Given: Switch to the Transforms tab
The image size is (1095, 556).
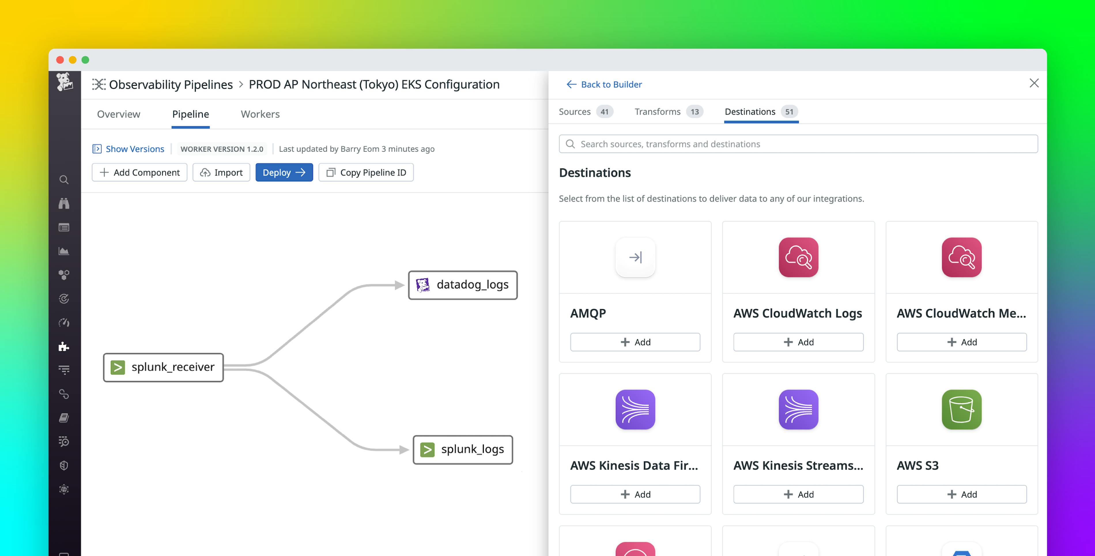Looking at the screenshot, I should (x=657, y=111).
